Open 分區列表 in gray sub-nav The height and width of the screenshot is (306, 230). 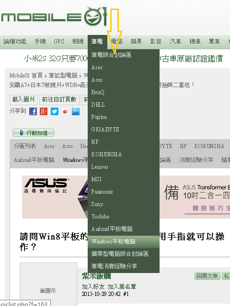pyautogui.click(x=25, y=146)
